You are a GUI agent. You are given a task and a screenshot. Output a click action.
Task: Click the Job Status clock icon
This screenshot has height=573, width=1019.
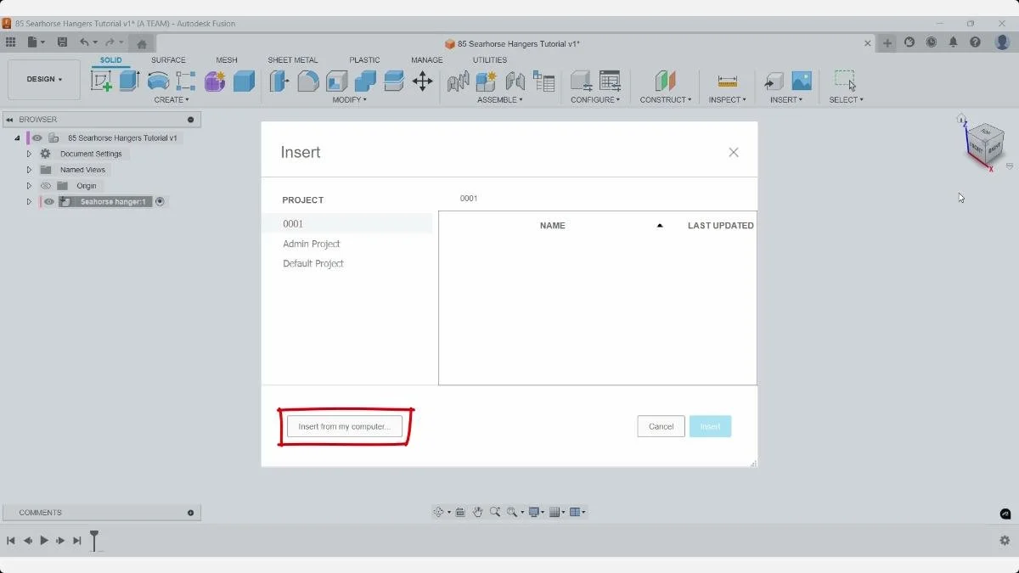tap(932, 42)
